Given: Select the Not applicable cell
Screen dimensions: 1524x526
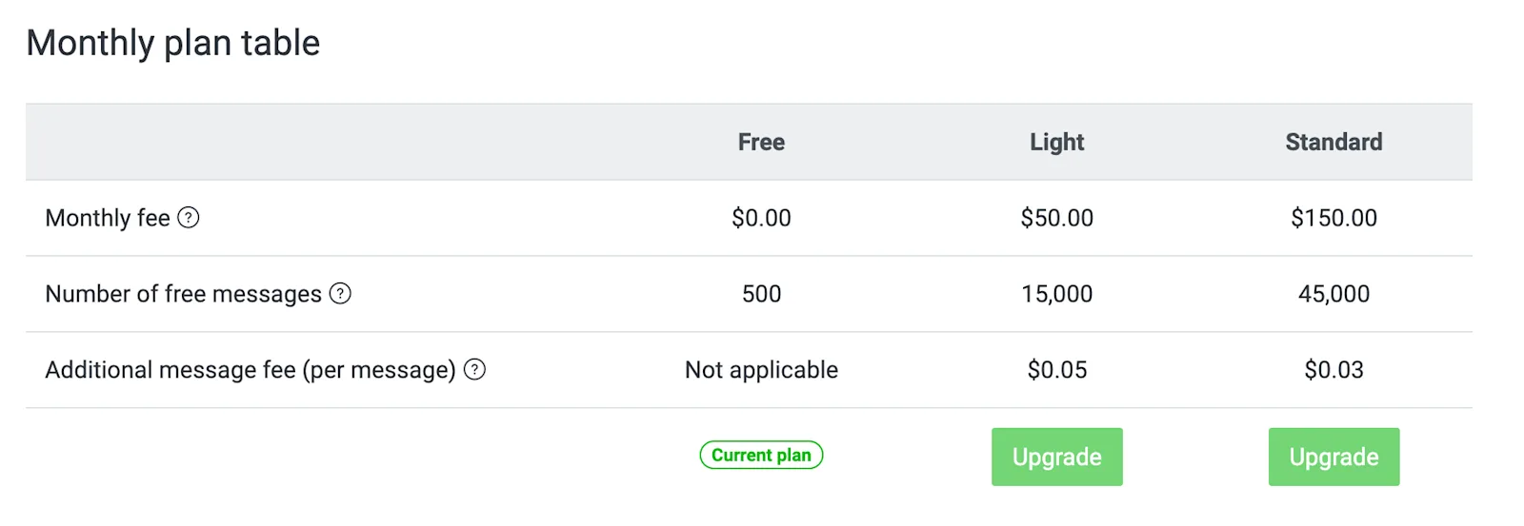Looking at the screenshot, I should (761, 370).
